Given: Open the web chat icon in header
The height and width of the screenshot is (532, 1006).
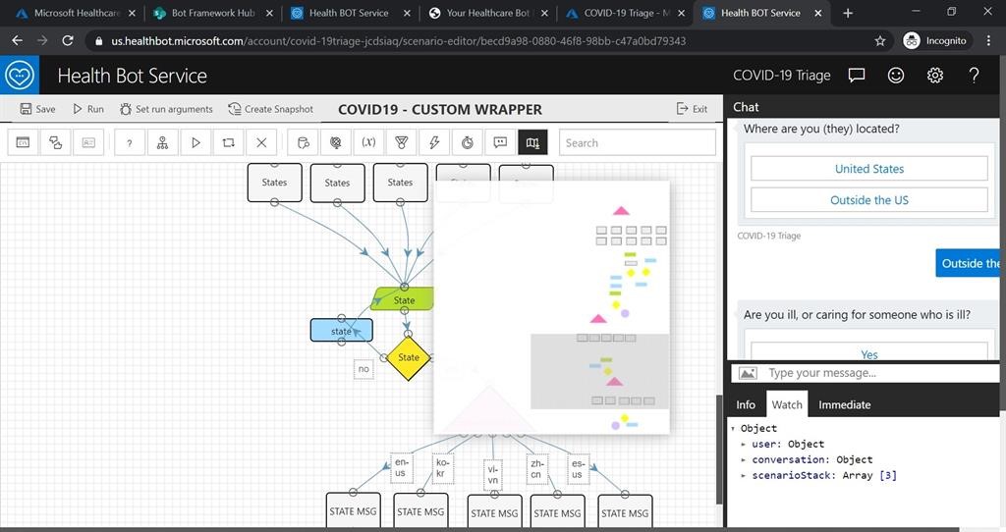Looking at the screenshot, I should tap(857, 75).
